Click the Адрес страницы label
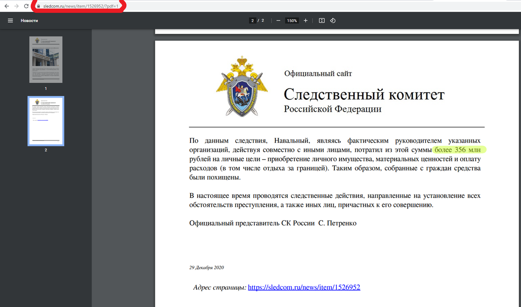This screenshot has height=307, width=521. point(220,287)
